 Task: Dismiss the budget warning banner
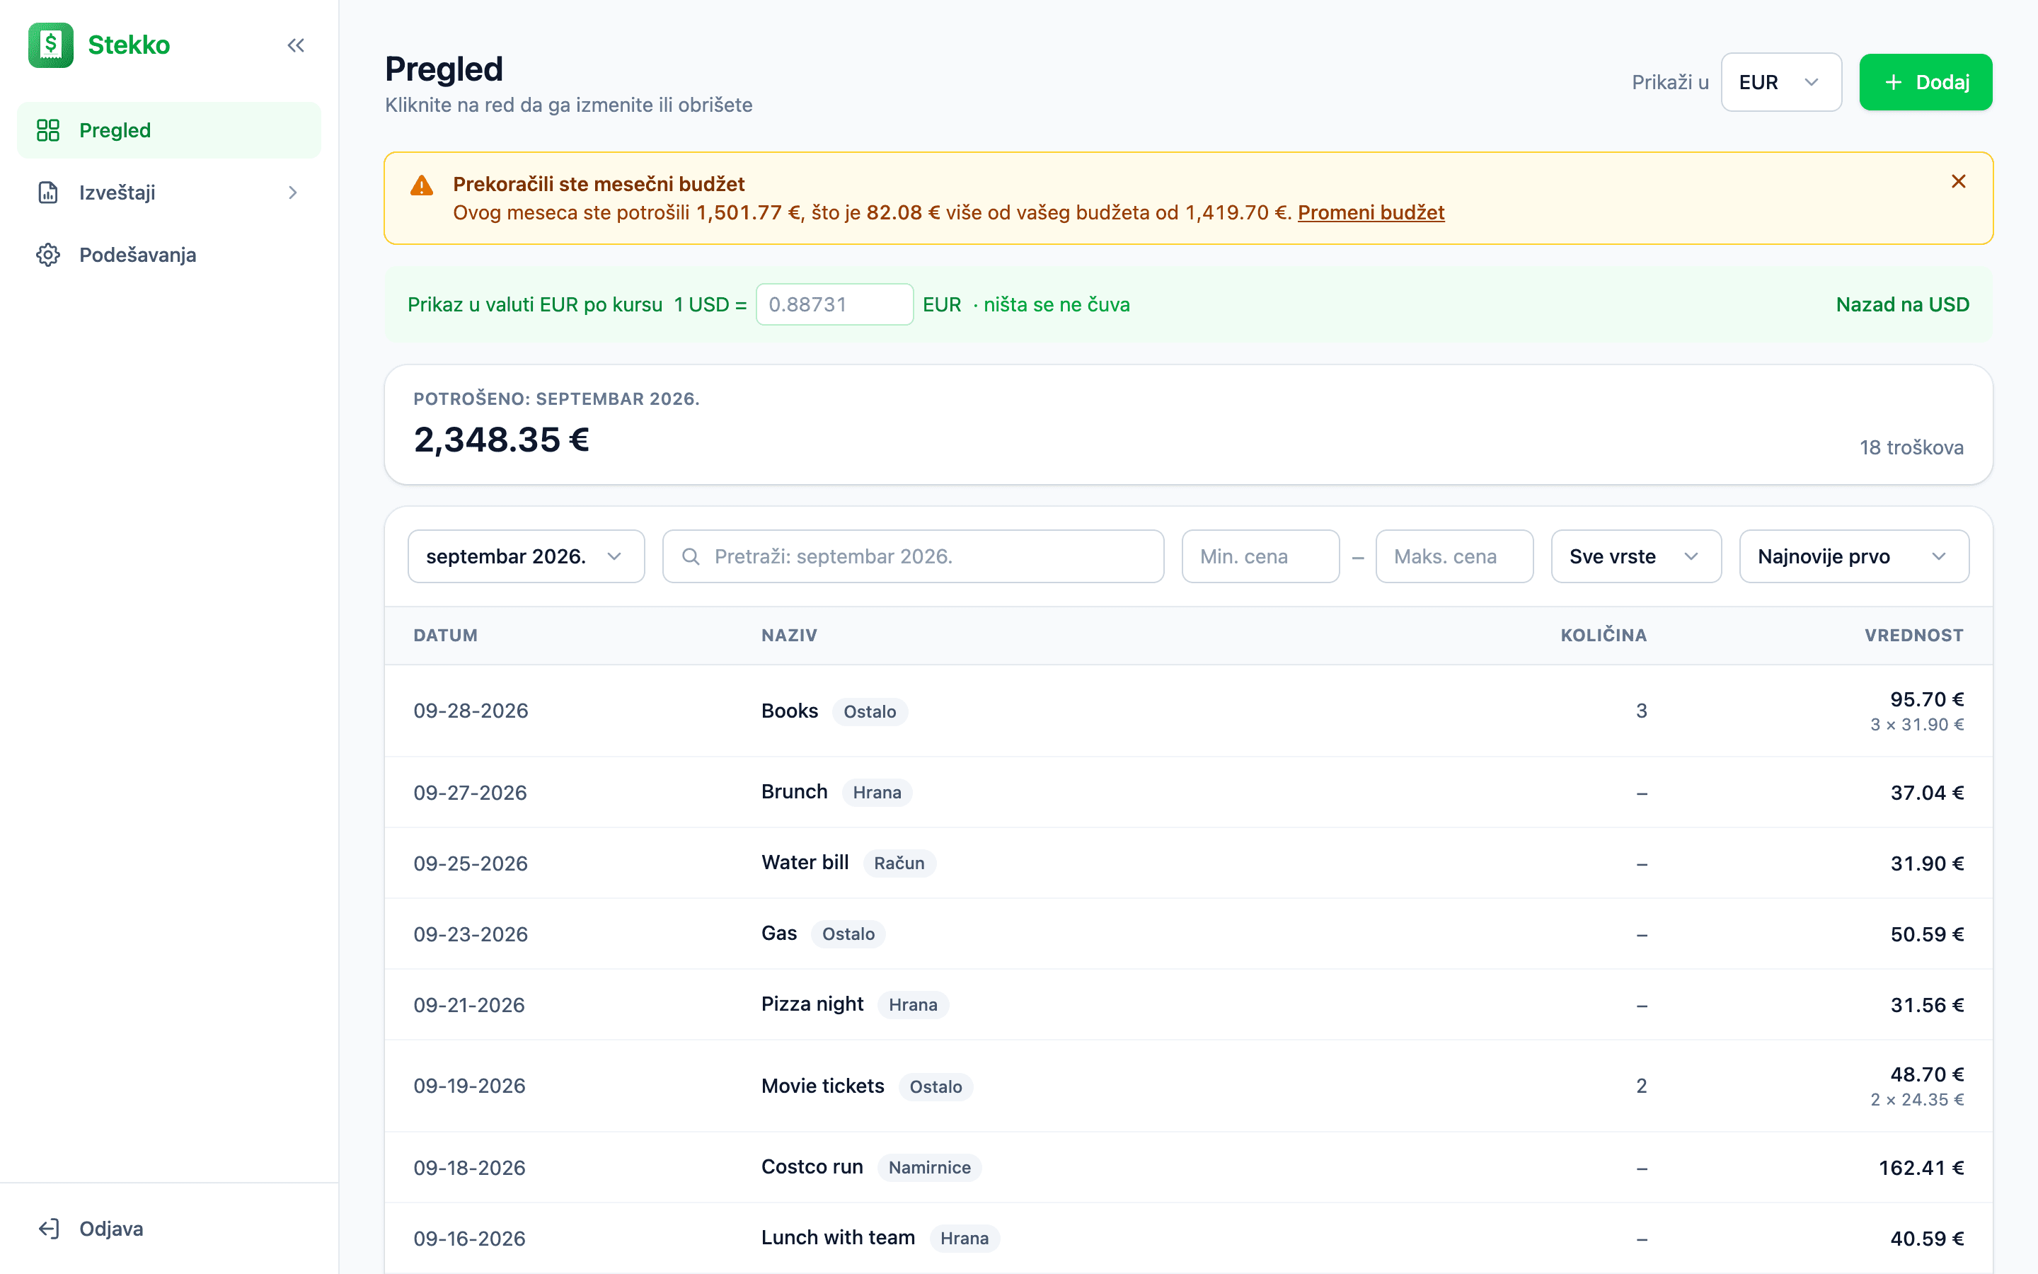[x=1959, y=182]
